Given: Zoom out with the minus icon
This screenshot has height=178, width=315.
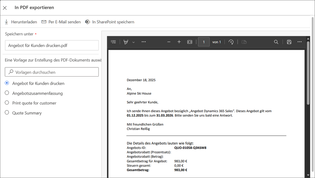Looking at the screenshot, I should click(169, 42).
